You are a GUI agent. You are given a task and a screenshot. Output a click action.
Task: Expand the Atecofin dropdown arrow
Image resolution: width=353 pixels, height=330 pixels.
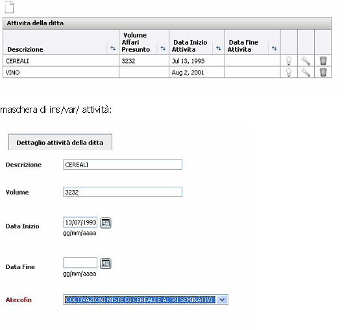pos(222,300)
